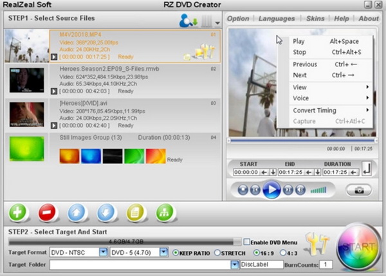Click the round START button
The height and width of the screenshot is (276, 386).
tap(358, 247)
